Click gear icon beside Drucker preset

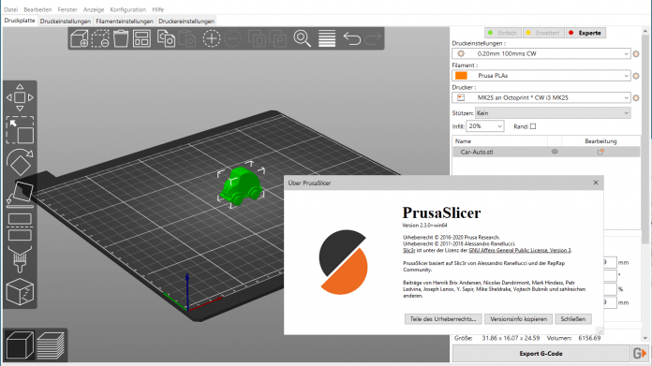pyautogui.click(x=636, y=97)
